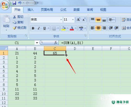Switch to the 插入 tab
131x107 pixels.
click(x=30, y=10)
